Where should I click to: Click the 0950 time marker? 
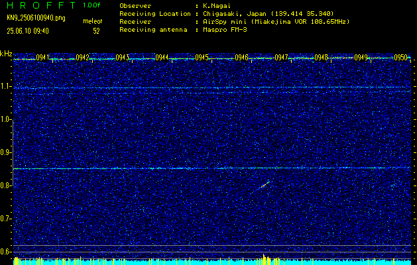(x=401, y=58)
